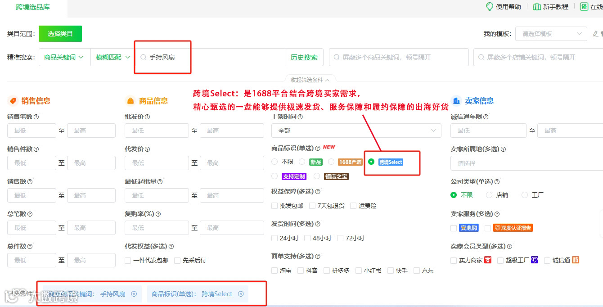Collapse filters via 收起筛选条件
The image size is (603, 307).
point(310,80)
